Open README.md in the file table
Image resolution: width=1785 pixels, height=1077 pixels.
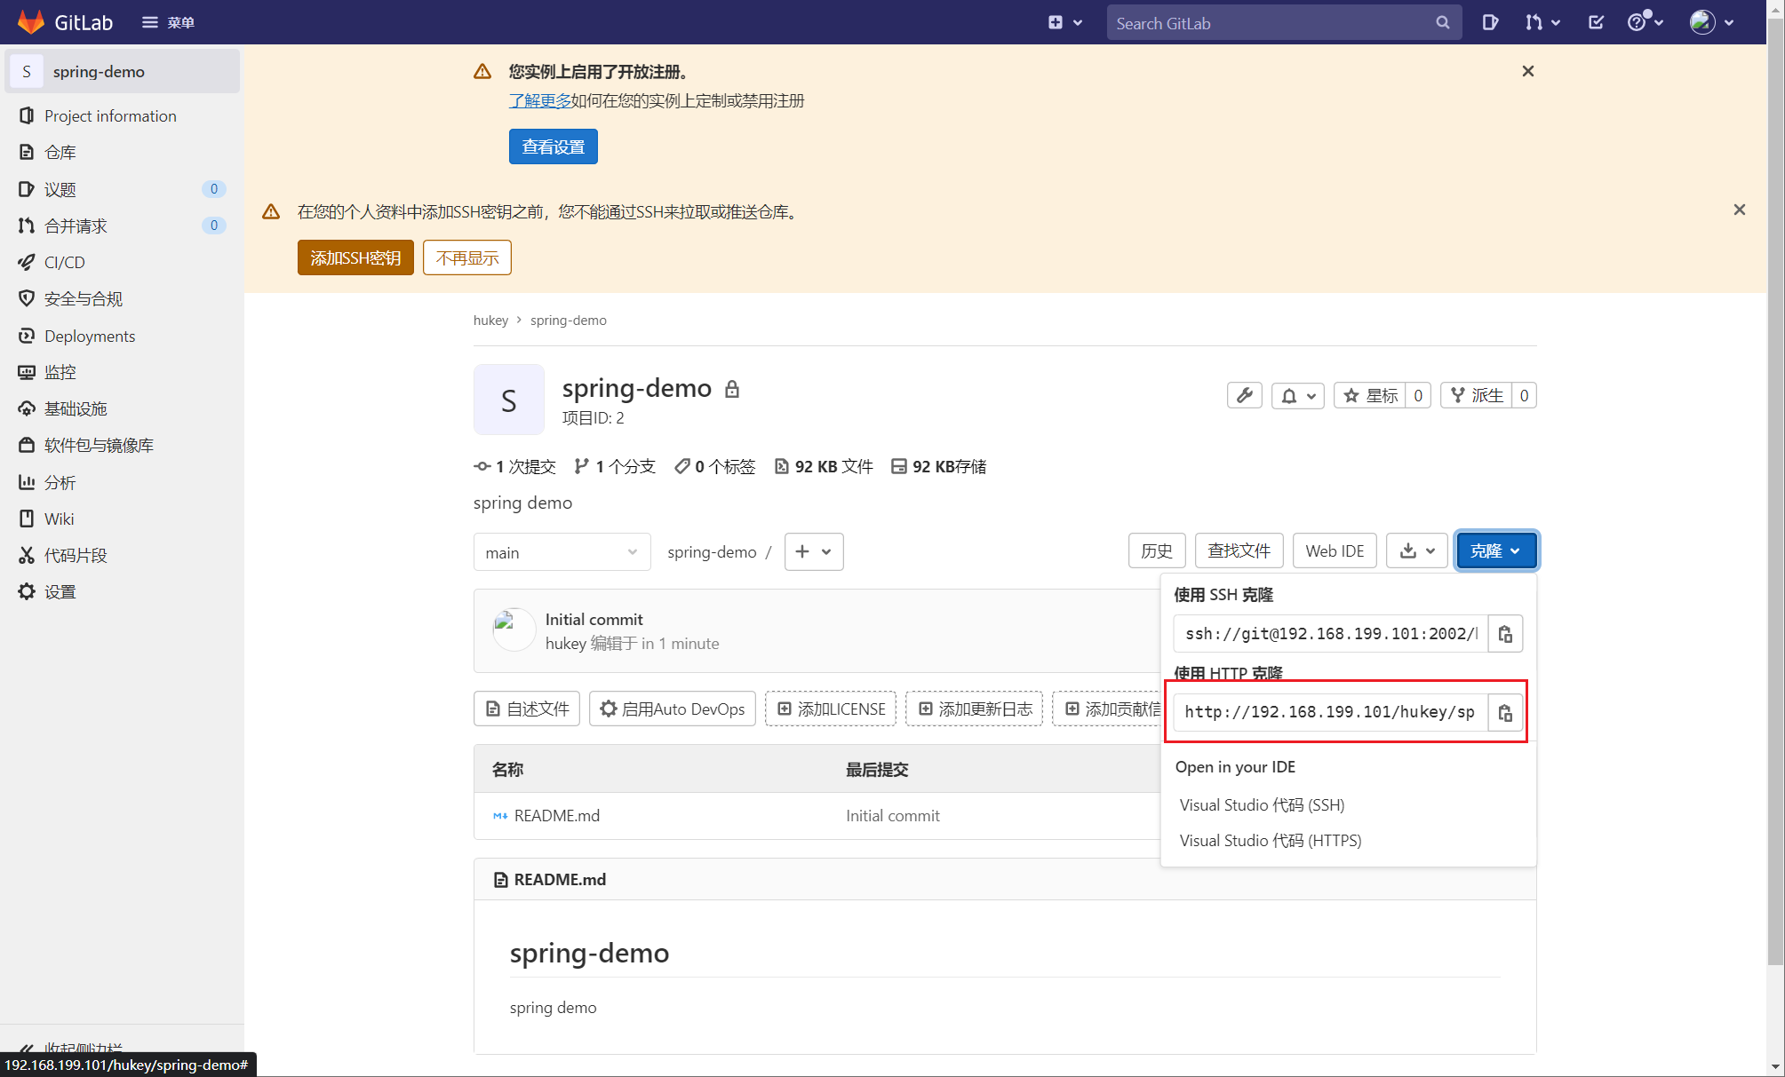point(557,815)
